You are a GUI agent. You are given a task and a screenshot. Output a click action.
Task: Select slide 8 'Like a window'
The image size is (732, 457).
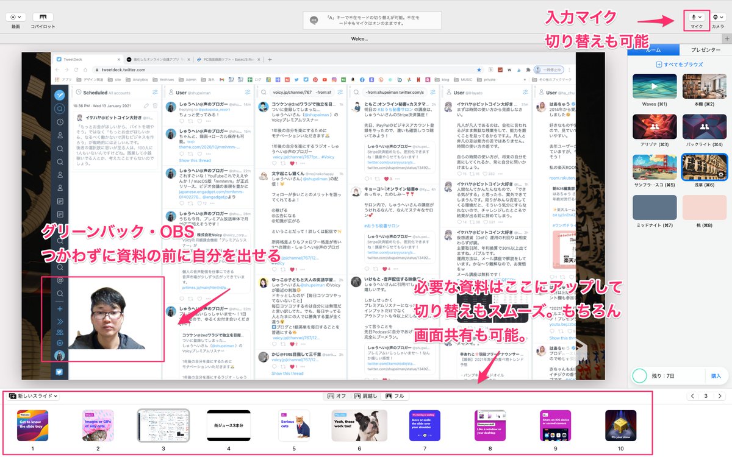(x=490, y=425)
